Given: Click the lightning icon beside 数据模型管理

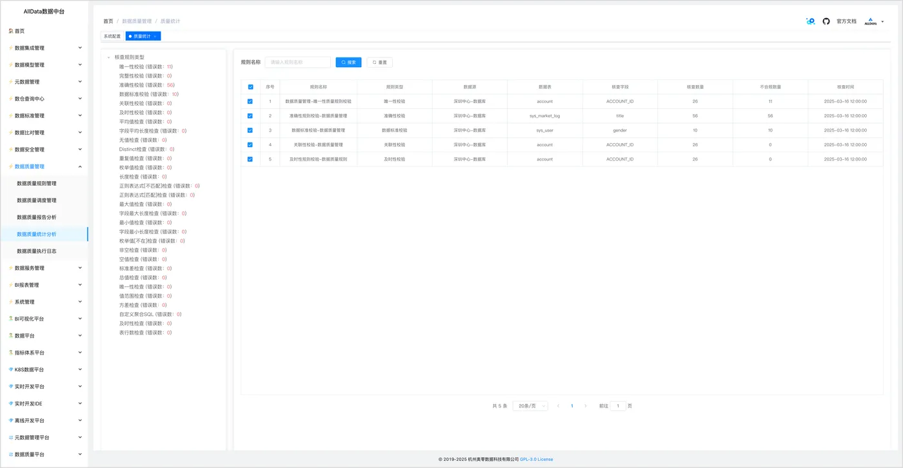Looking at the screenshot, I should 11,65.
